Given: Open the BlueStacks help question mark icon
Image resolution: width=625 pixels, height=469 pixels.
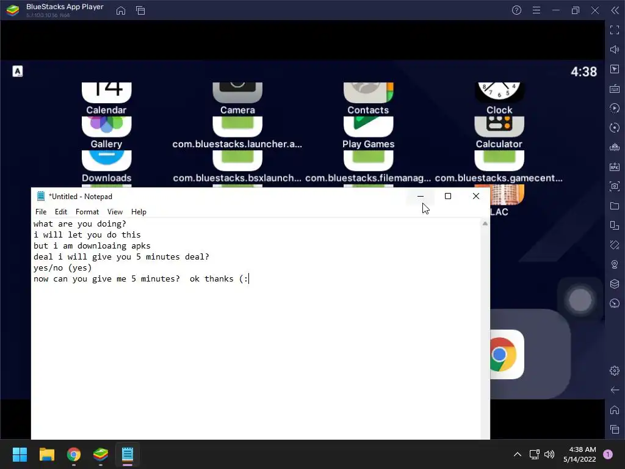Looking at the screenshot, I should point(516,10).
